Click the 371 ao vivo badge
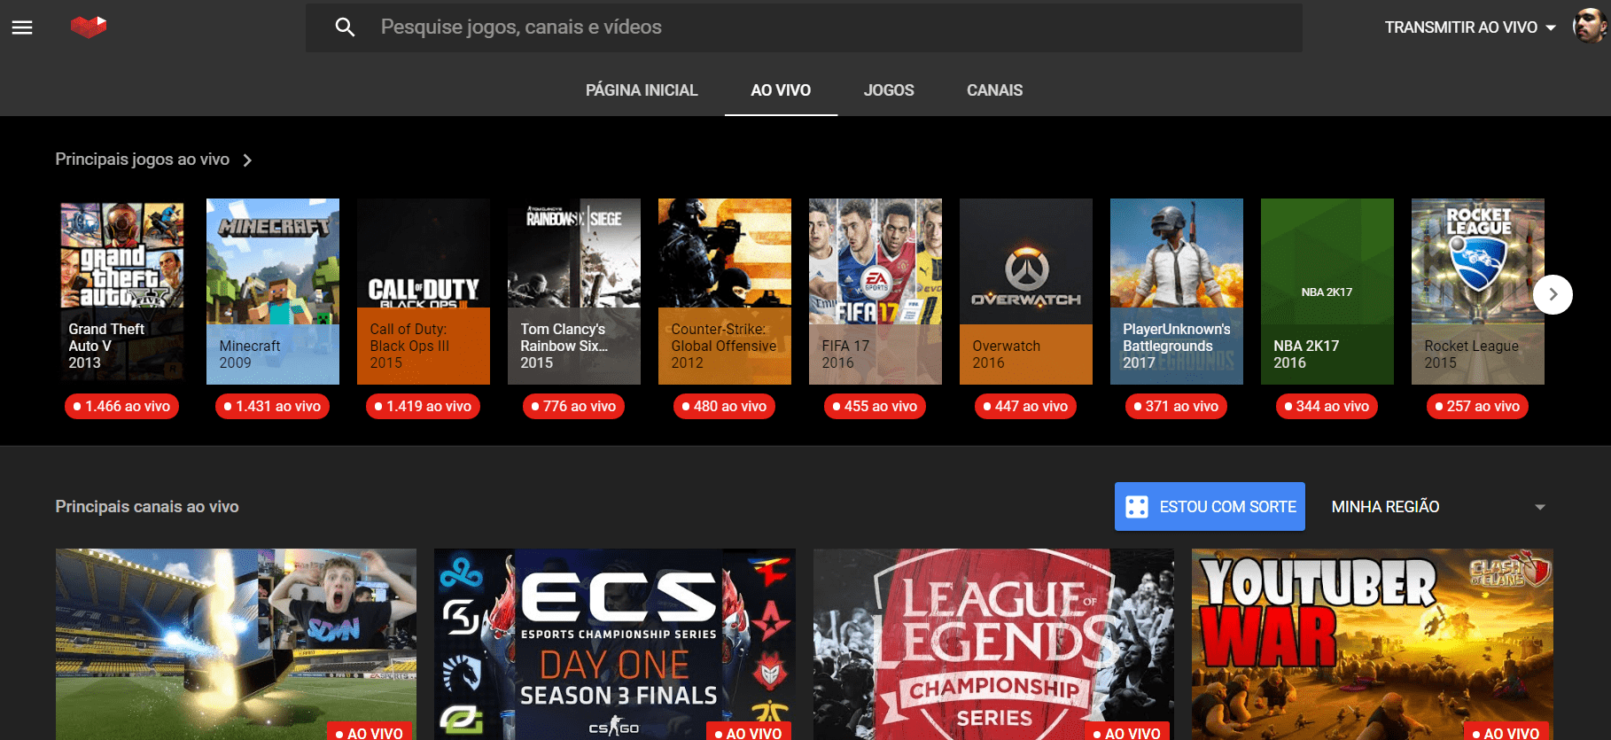Screen dimensions: 1611x740 1177,407
